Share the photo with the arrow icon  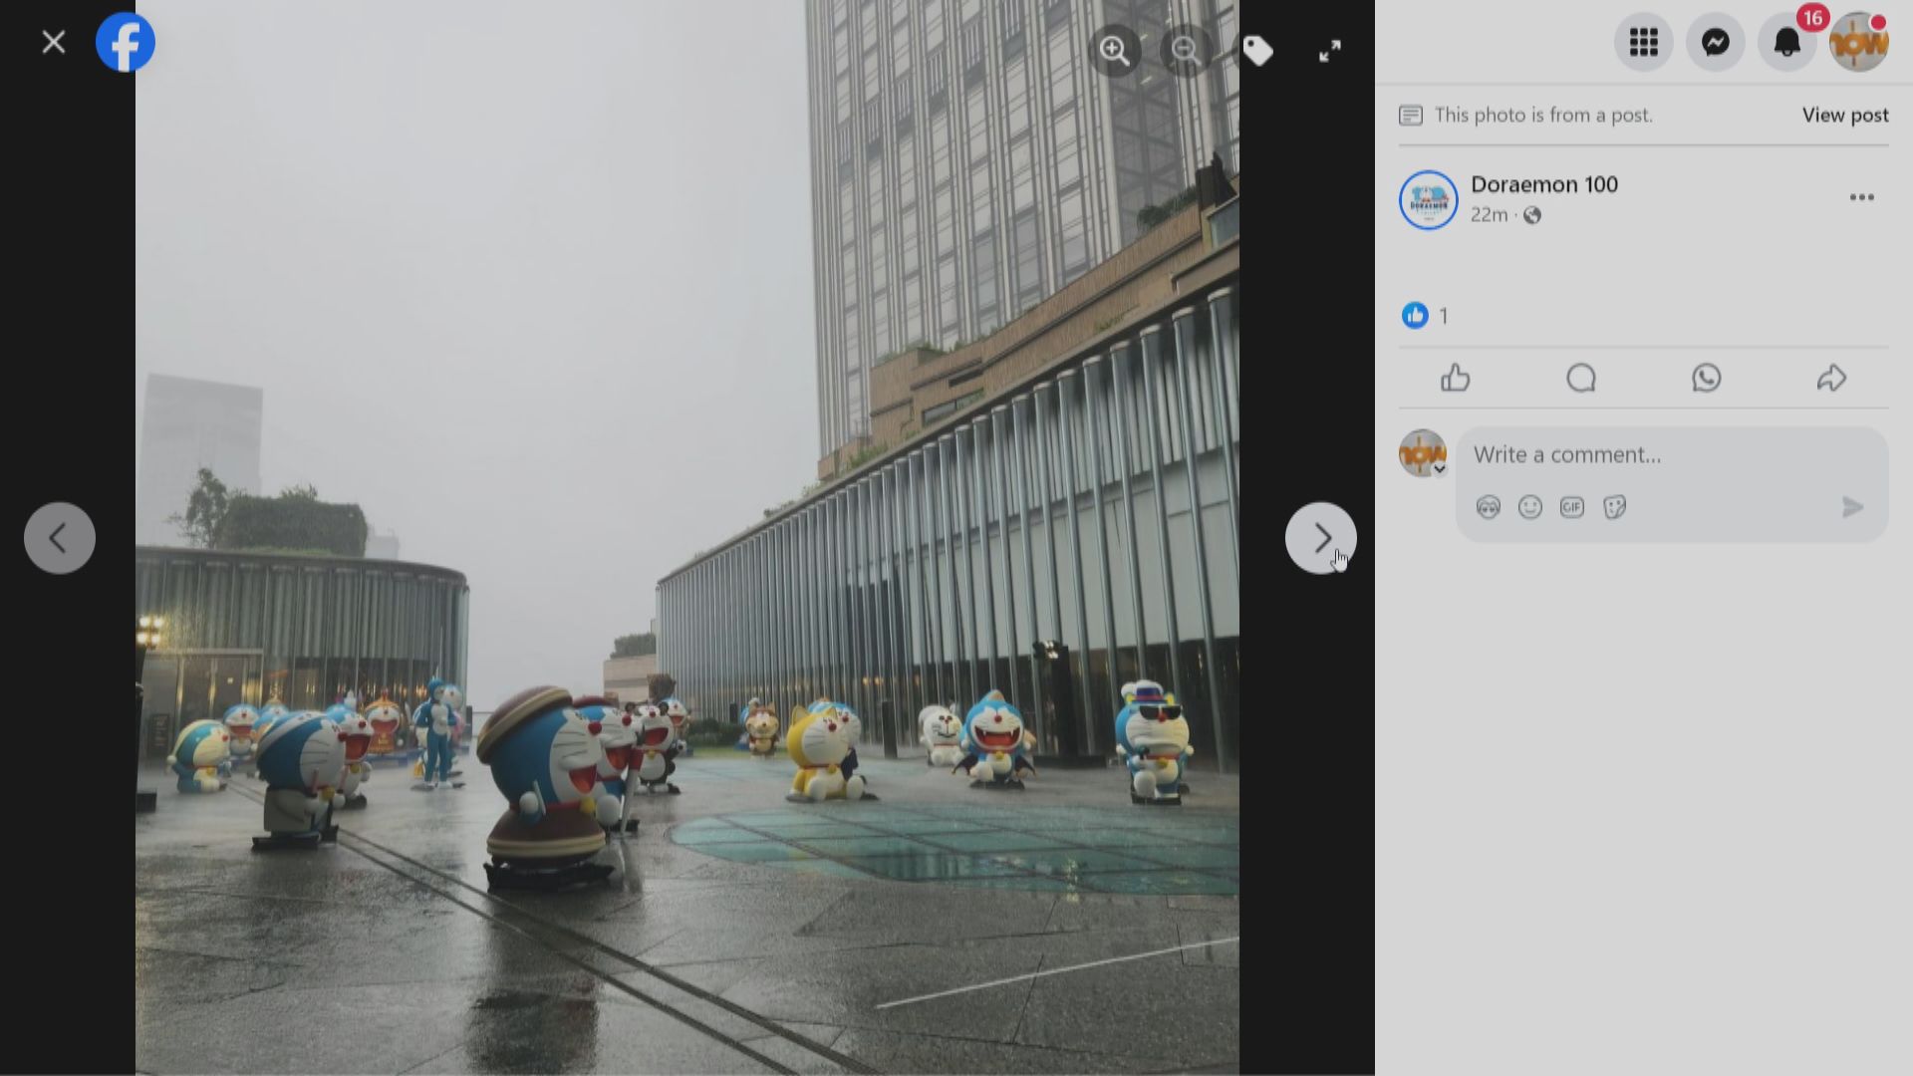coord(1831,378)
